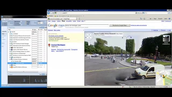The width and height of the screenshot is (172, 97).
Task: Collapse the left panel with the double-chevron
Action: pos(84,30)
